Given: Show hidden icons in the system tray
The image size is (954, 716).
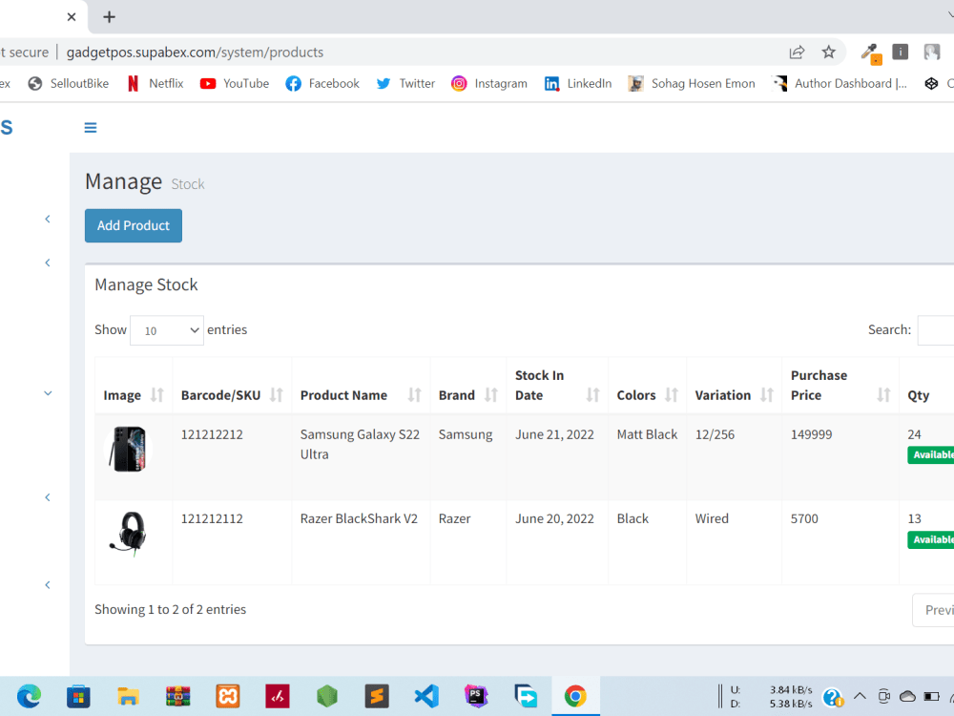Looking at the screenshot, I should point(860,696).
